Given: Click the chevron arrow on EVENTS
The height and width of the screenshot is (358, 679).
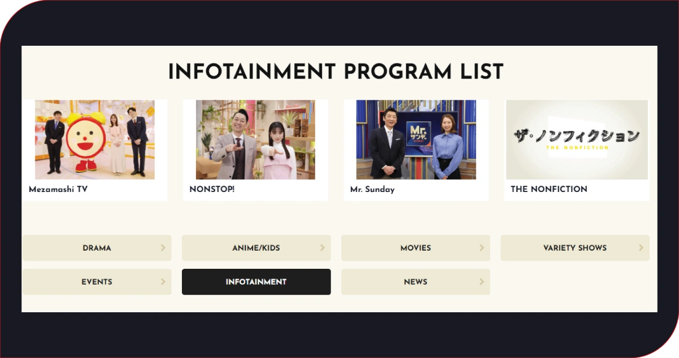Looking at the screenshot, I should pos(163,282).
